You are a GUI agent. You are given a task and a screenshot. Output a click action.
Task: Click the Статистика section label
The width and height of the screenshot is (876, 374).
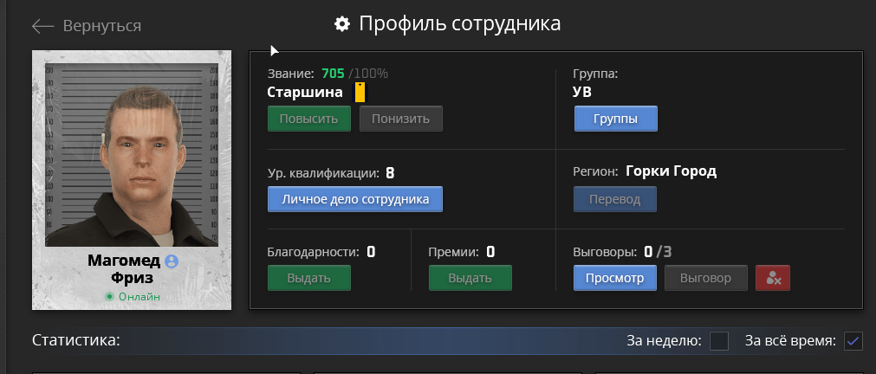click(76, 340)
